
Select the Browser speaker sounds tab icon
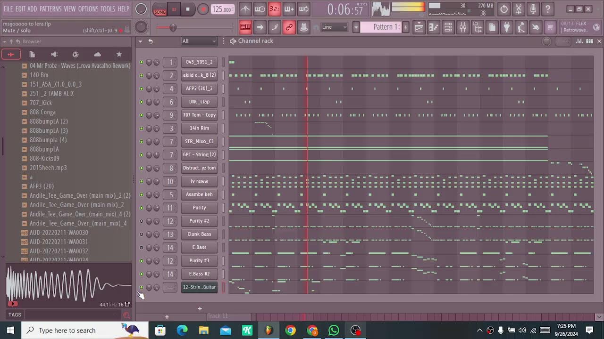pos(54,54)
